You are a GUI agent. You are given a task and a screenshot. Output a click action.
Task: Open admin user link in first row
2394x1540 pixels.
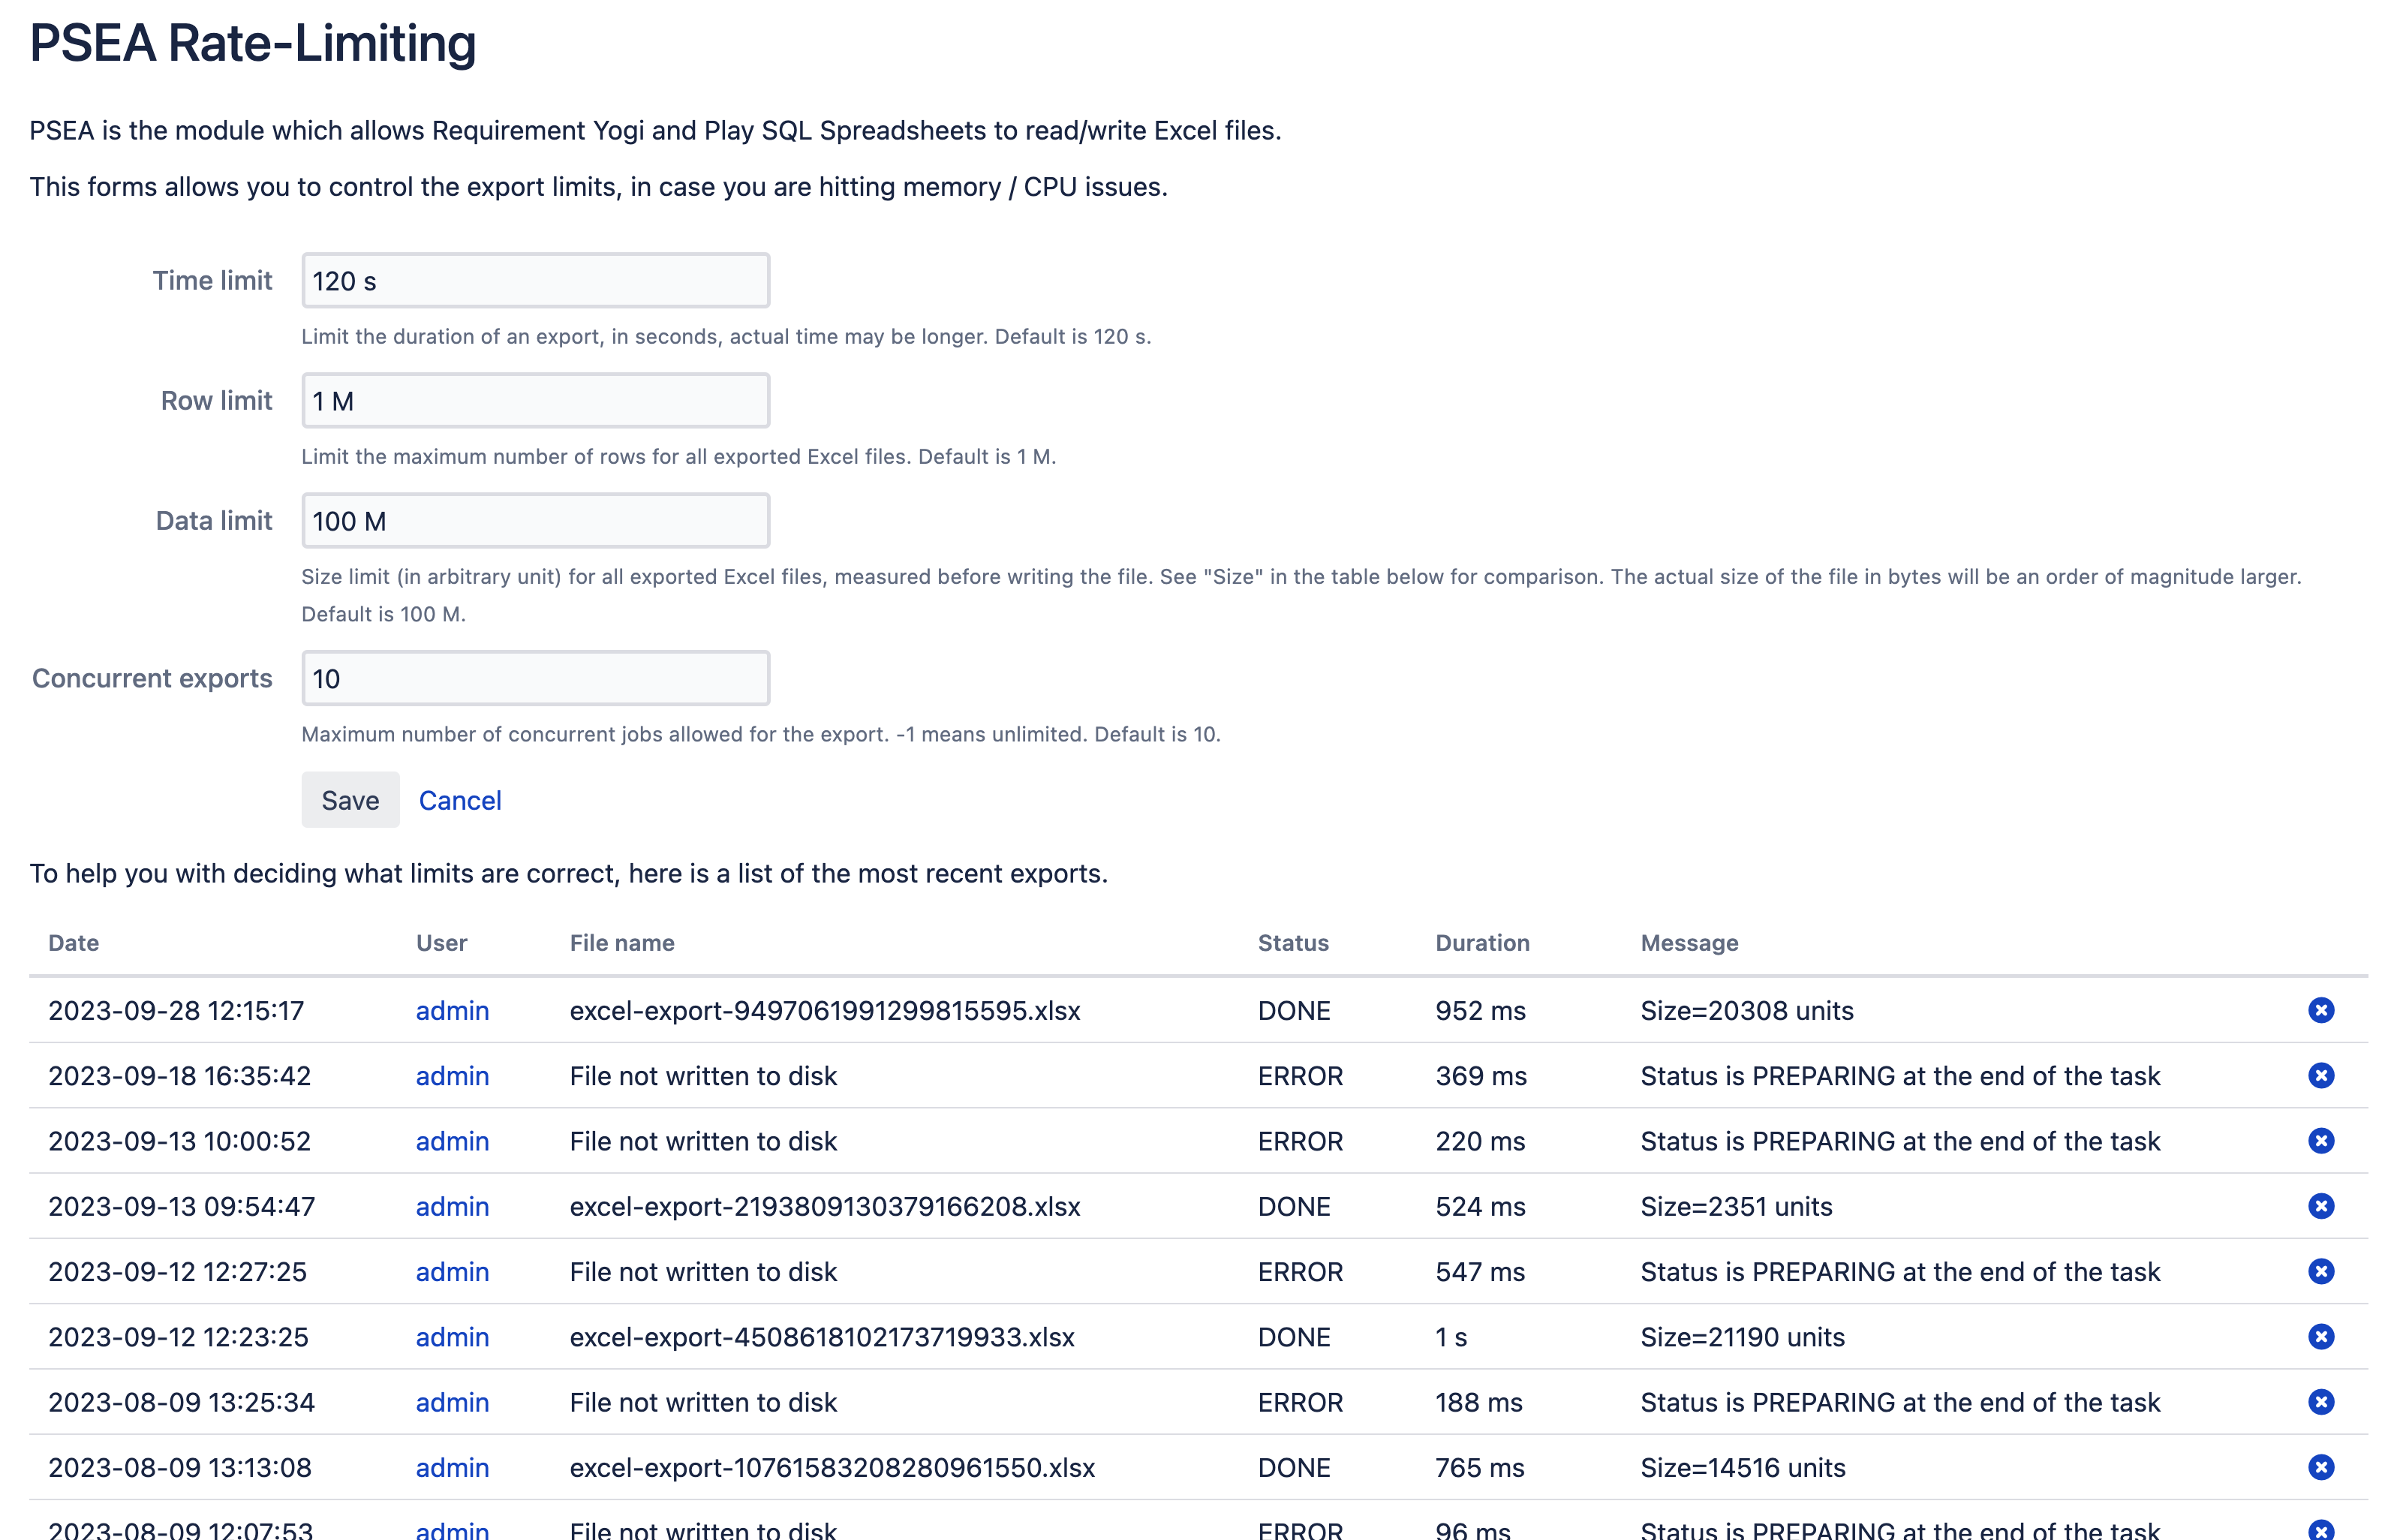(452, 1010)
